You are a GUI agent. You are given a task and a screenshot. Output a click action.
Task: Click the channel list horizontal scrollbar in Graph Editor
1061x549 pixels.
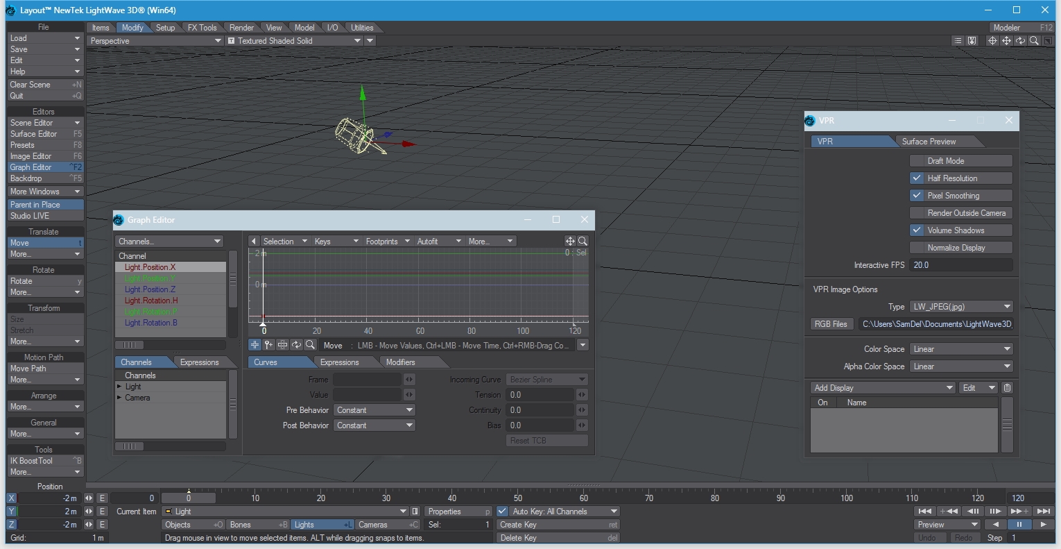[171, 345]
